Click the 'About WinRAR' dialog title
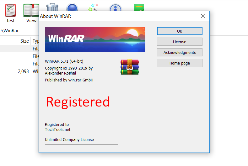248x166 pixels. click(x=55, y=16)
